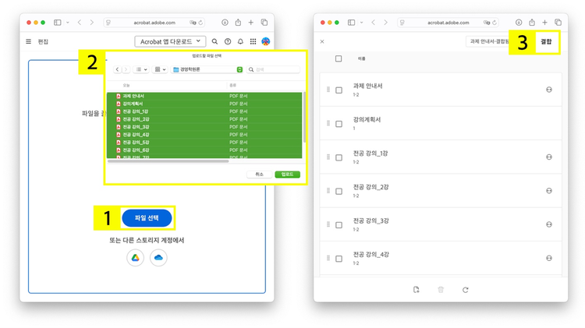Check 전공 강의_2강 checkbox in right window
This screenshot has height=328, width=585.
tap(339, 191)
